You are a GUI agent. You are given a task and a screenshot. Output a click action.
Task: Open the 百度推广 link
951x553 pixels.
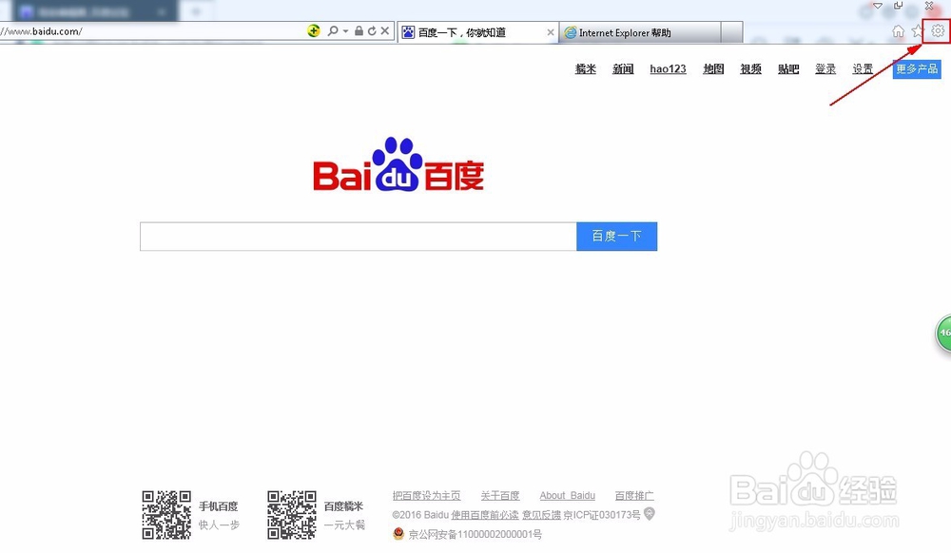tap(634, 495)
